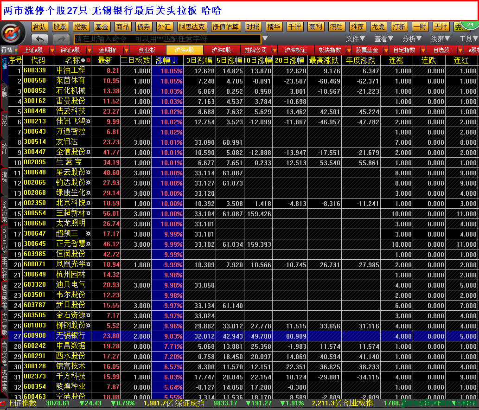Screen dimensions: 479x410
Task: Open the 机构宝典 side tab
Action: coord(4,380)
